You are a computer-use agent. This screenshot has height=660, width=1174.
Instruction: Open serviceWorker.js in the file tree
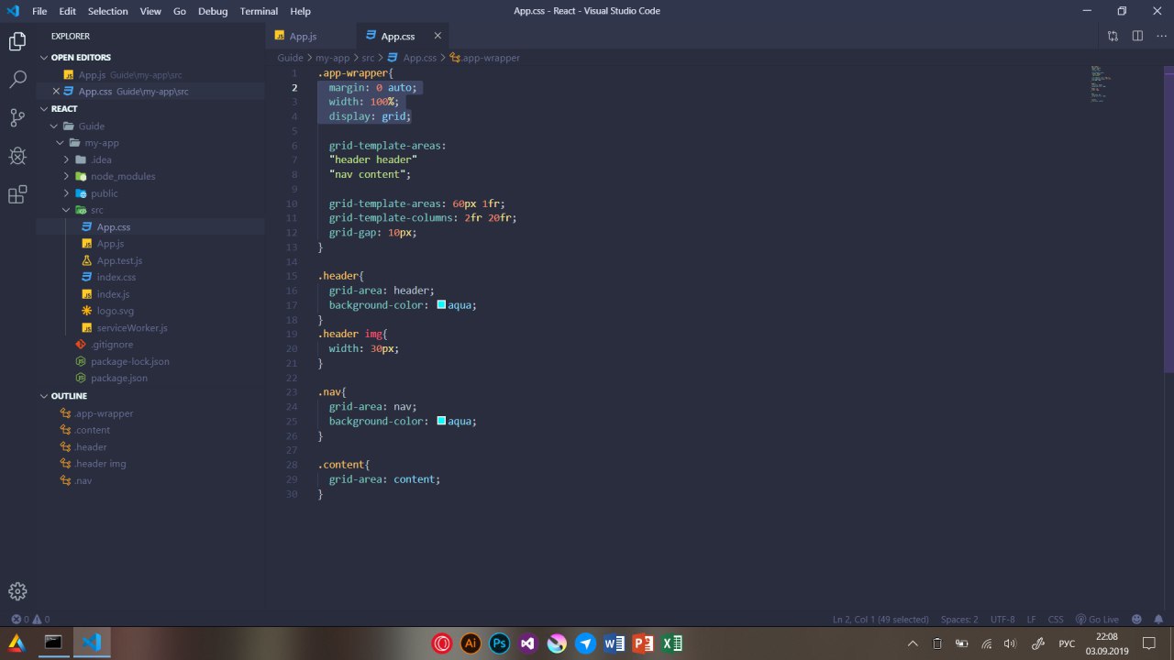coord(132,327)
